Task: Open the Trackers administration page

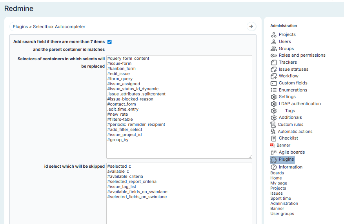Action: 288,62
